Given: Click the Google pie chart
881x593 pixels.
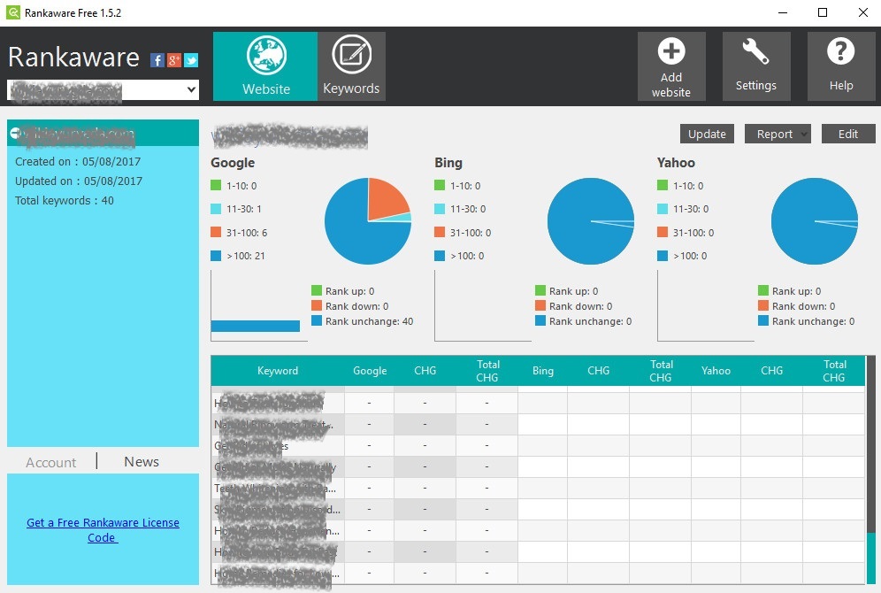Looking at the screenshot, I should pos(368,221).
